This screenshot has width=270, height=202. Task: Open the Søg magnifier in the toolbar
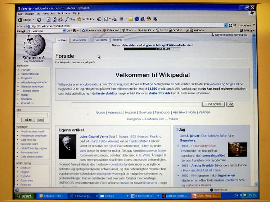coord(70,19)
